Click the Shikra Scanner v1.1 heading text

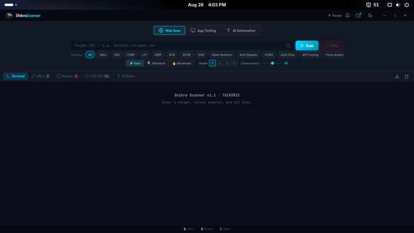(x=206, y=95)
